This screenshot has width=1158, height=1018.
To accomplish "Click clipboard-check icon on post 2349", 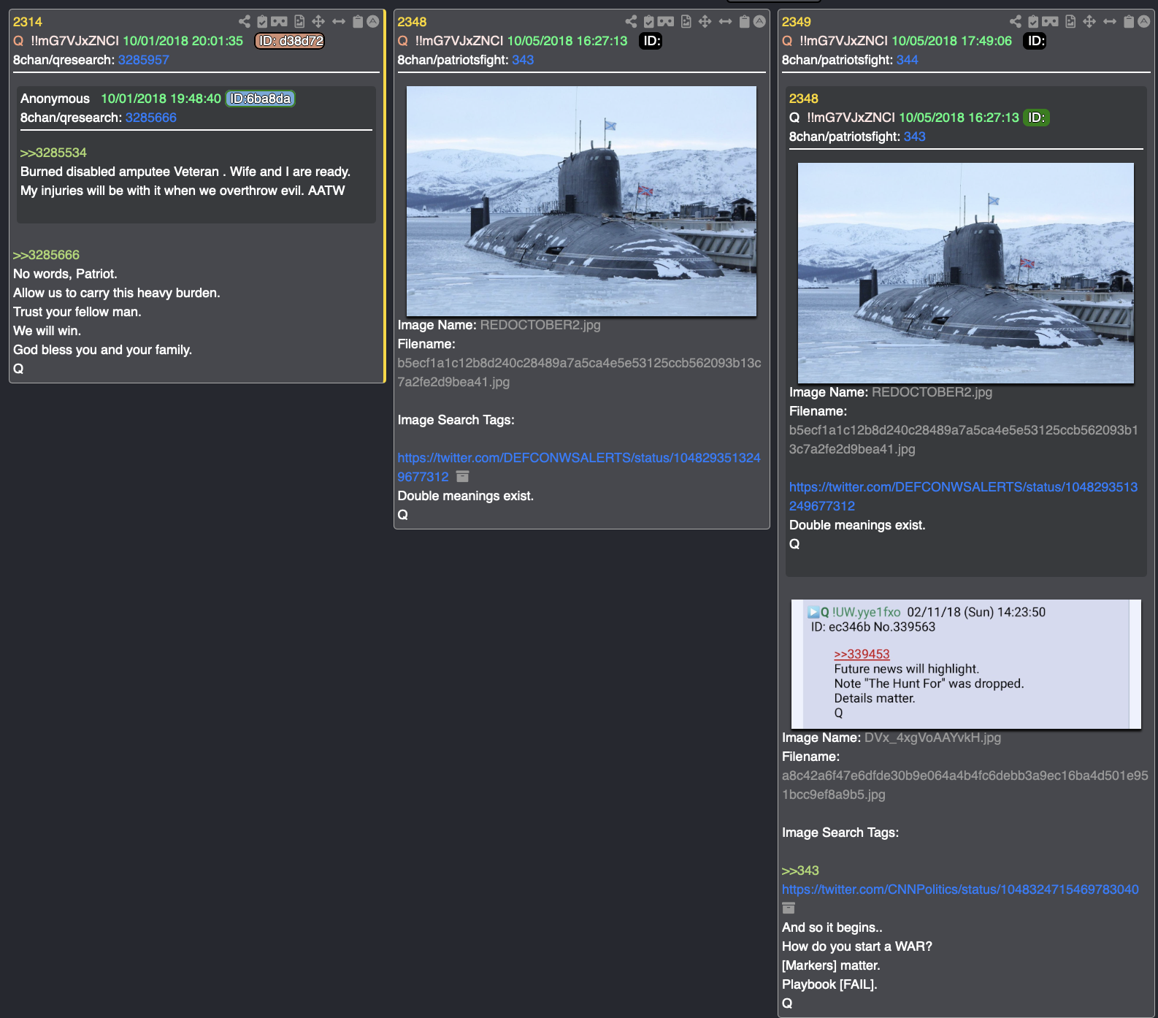I will click(x=1033, y=22).
